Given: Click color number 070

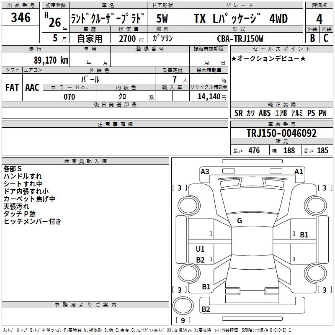Looking at the screenshot, I should coord(69,97).
